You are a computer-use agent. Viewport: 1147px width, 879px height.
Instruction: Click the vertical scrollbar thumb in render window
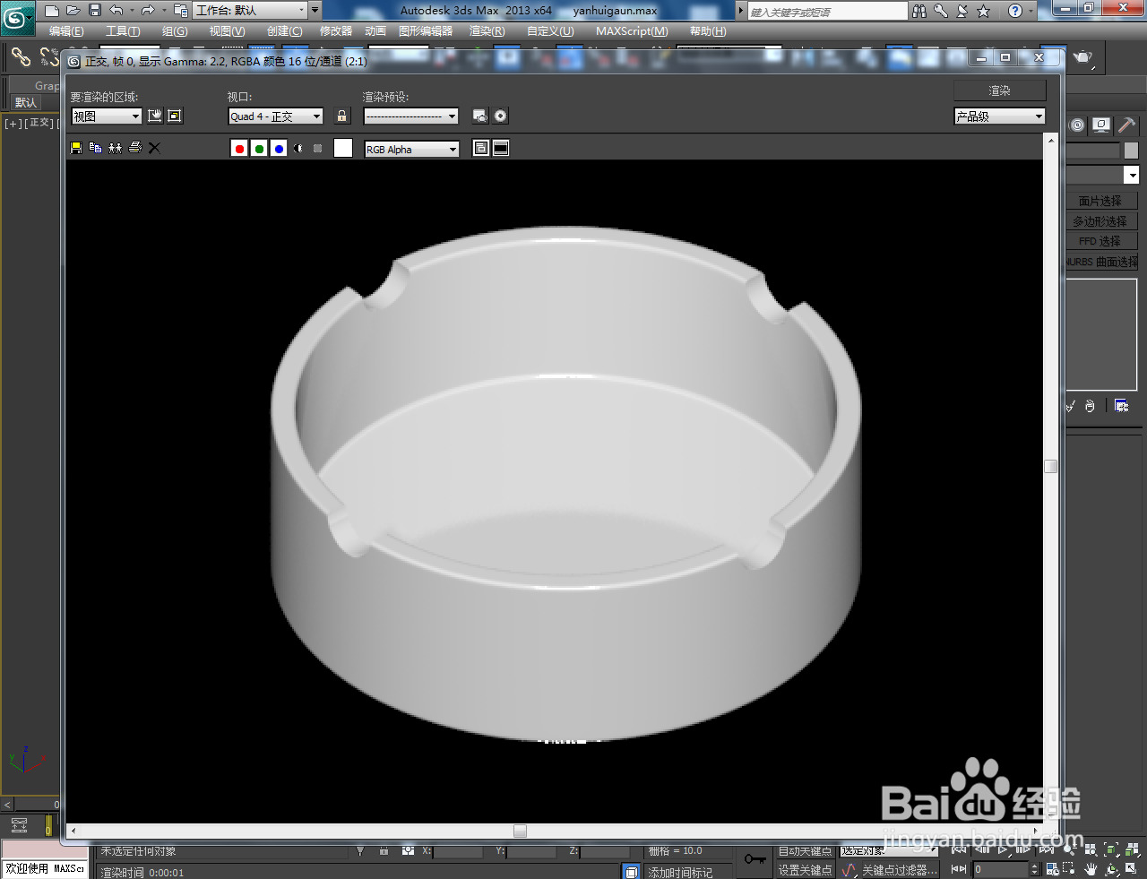click(x=1051, y=466)
